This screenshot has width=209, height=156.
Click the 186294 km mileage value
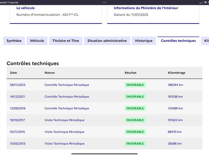point(175,85)
